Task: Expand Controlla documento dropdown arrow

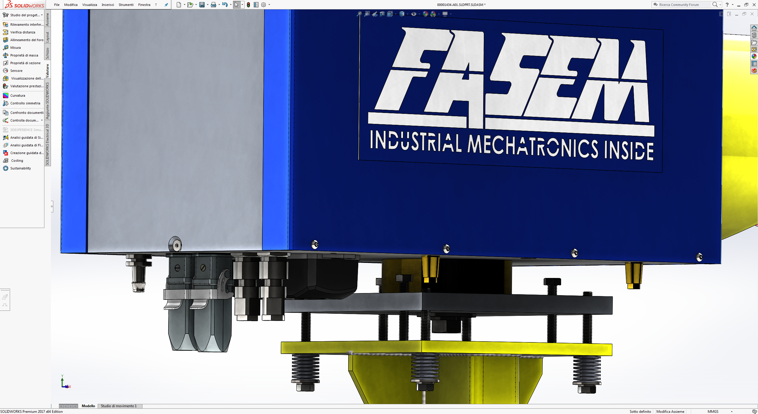Action: (42, 120)
